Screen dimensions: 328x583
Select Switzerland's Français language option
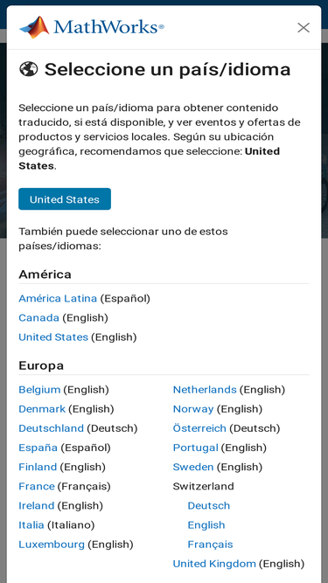210,545
